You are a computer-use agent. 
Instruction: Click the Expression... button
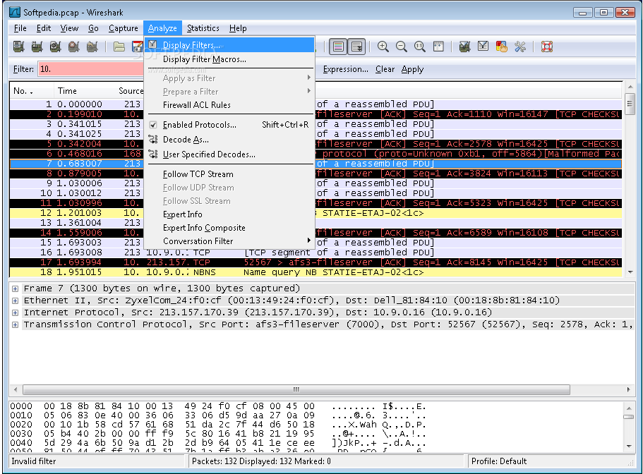[x=345, y=69]
